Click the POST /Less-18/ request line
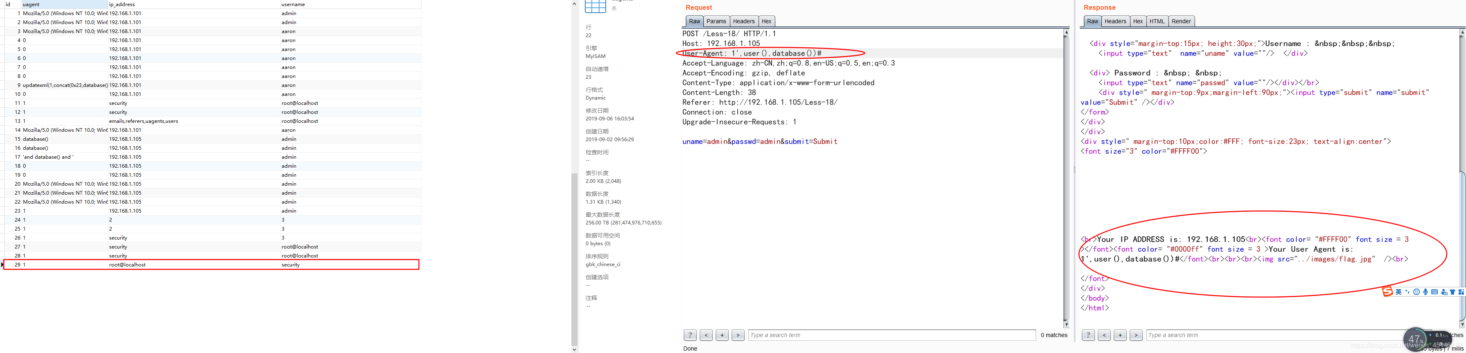Viewport: 1466px width, 353px height. point(729,33)
